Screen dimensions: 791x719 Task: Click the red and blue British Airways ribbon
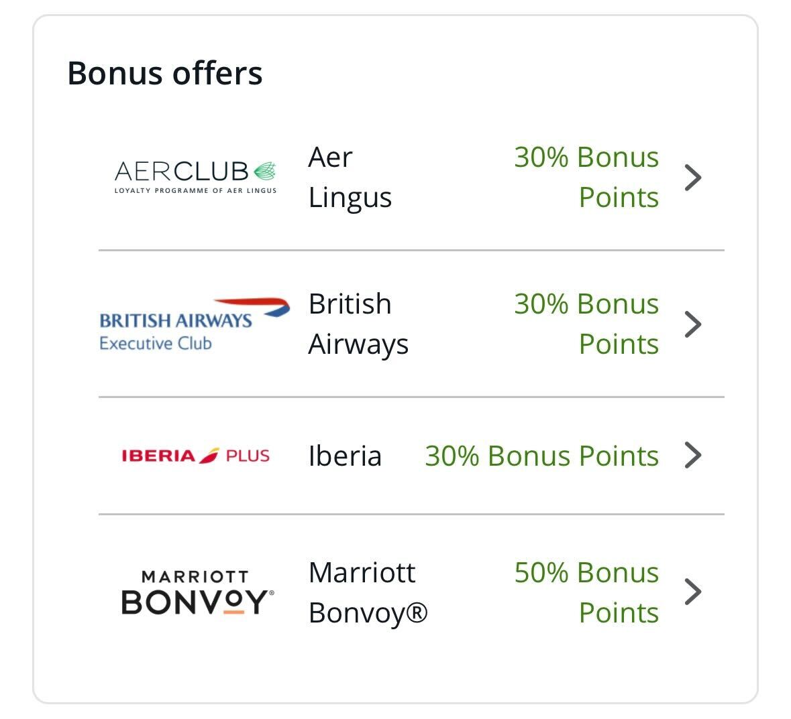(x=256, y=307)
